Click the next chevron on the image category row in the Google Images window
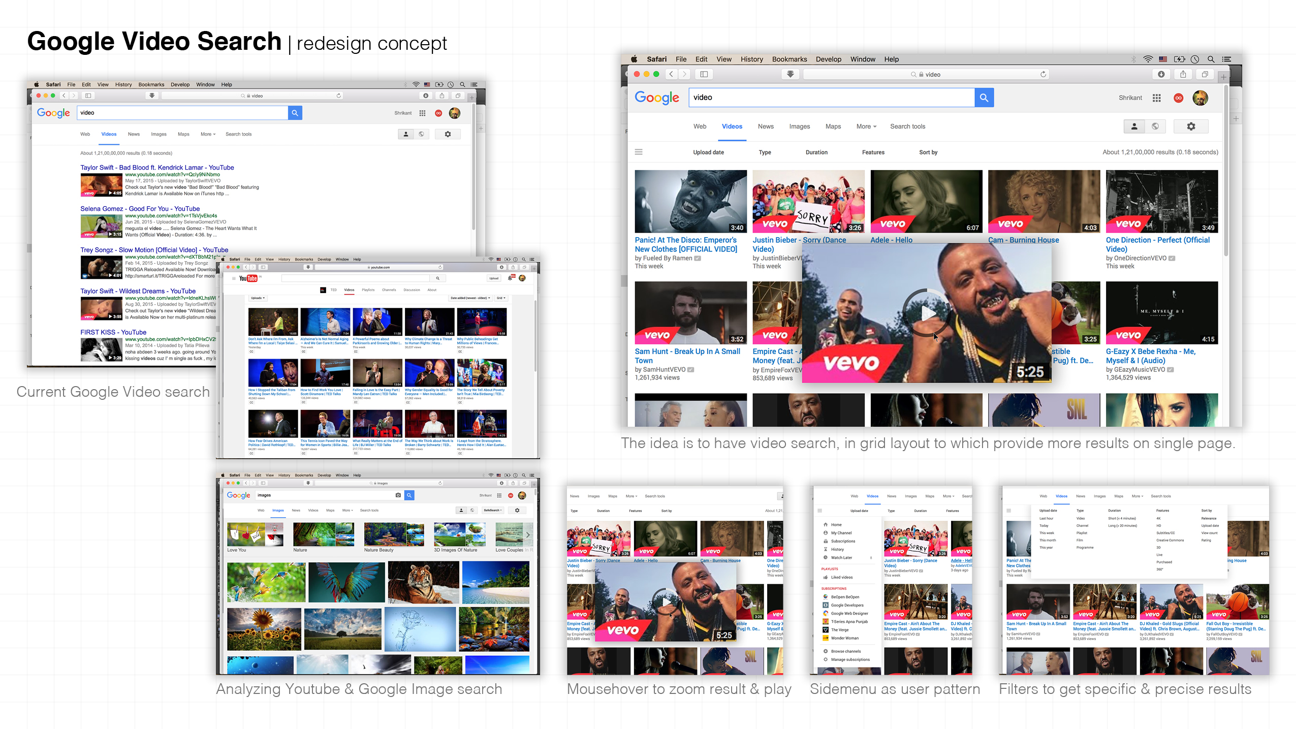The width and height of the screenshot is (1296, 729). 528,535
